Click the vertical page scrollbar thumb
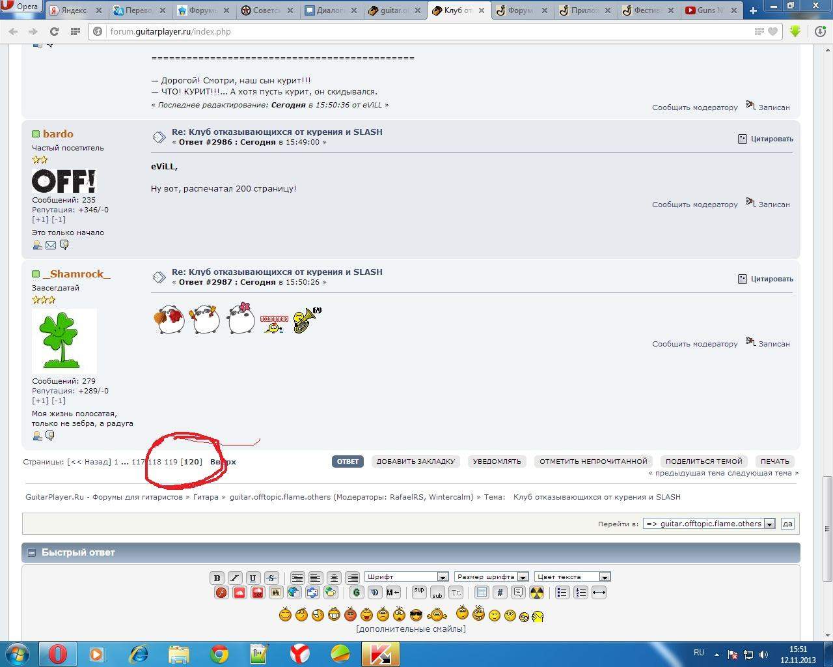The height and width of the screenshot is (667, 833). pyautogui.click(x=827, y=528)
